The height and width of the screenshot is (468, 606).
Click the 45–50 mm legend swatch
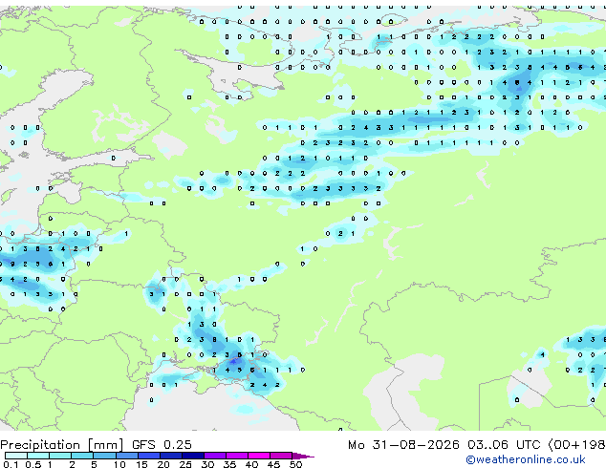click(281, 456)
